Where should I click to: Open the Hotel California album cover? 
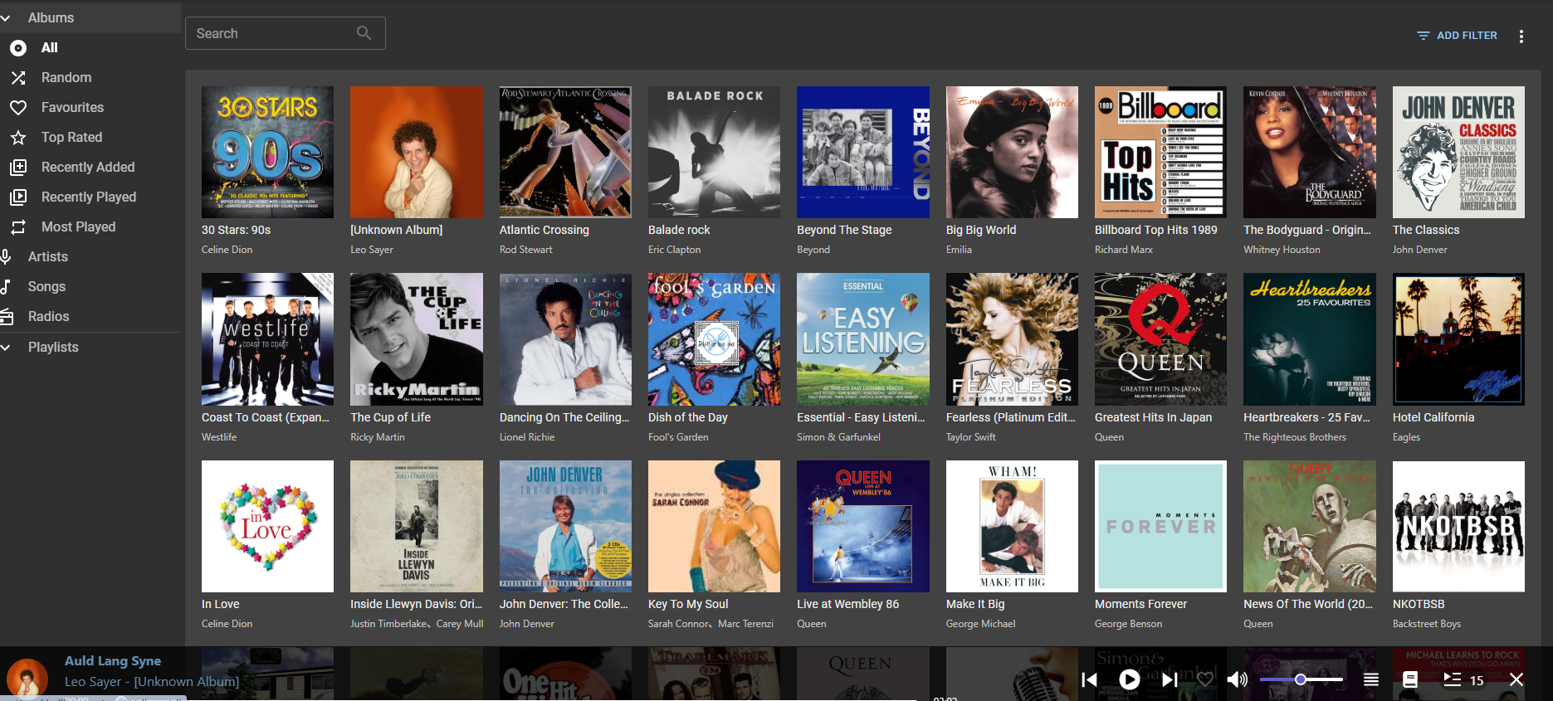(1458, 339)
